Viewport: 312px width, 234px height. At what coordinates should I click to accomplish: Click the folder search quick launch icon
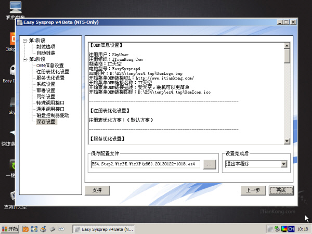tap(25, 229)
